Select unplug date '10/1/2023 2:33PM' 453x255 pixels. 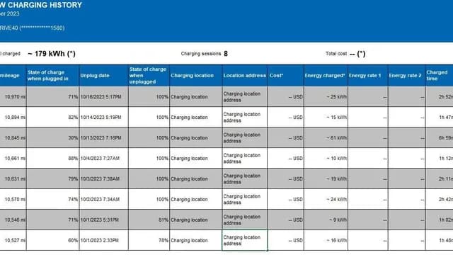coord(104,240)
